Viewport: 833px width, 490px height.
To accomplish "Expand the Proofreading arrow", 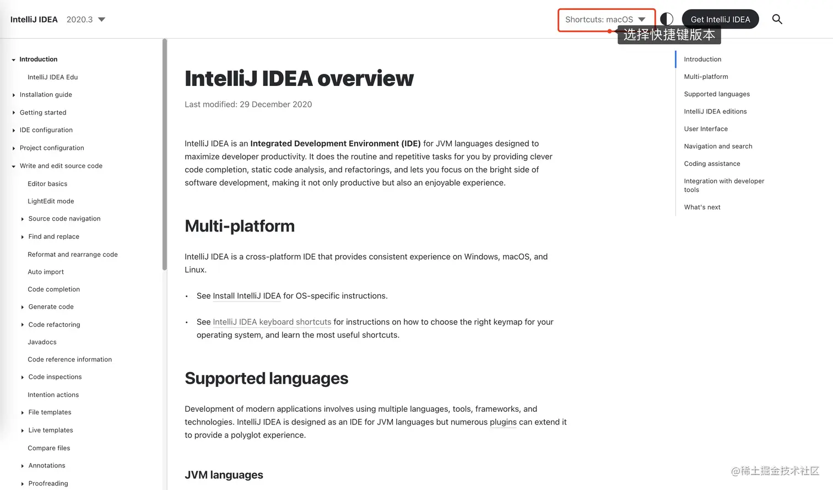I will (22, 483).
